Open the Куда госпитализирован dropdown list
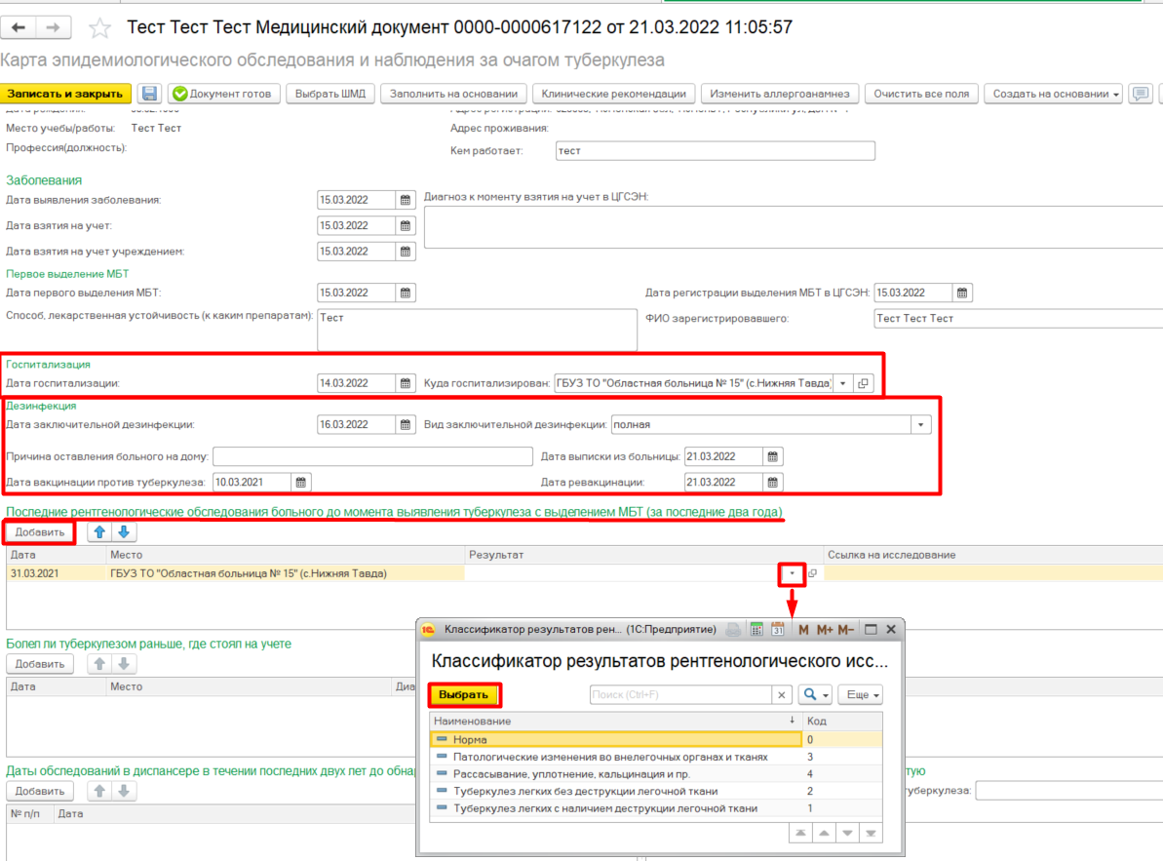1163x861 pixels. (842, 383)
